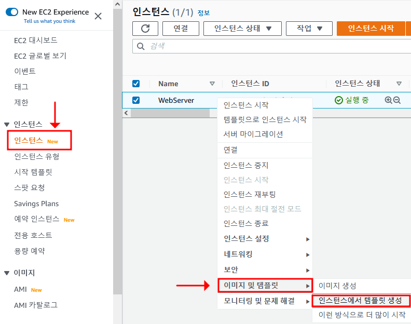The image size is (411, 324).
Task: Open the Tell us what you think link
Action: pos(49,21)
